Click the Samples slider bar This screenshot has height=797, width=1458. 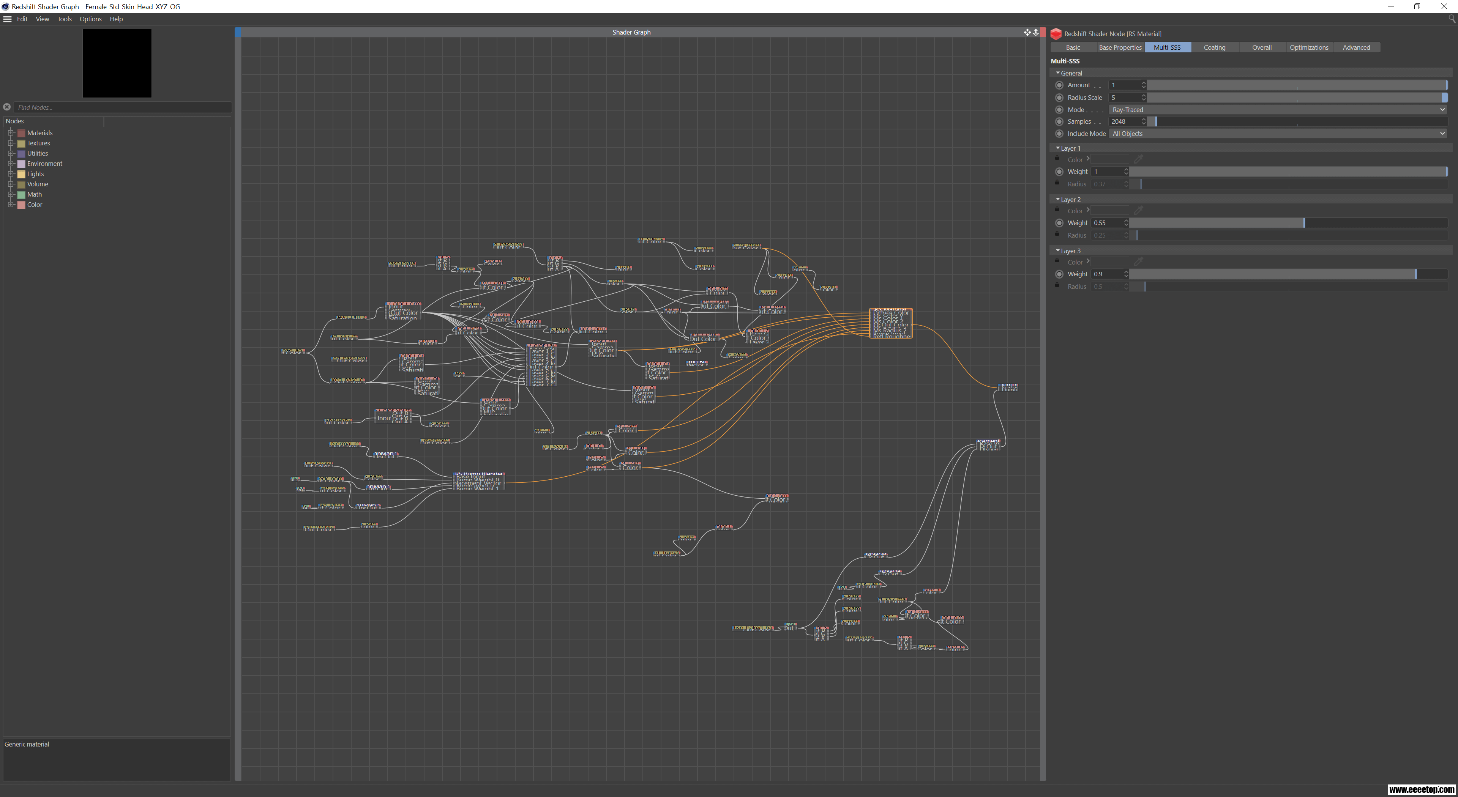(x=1297, y=121)
